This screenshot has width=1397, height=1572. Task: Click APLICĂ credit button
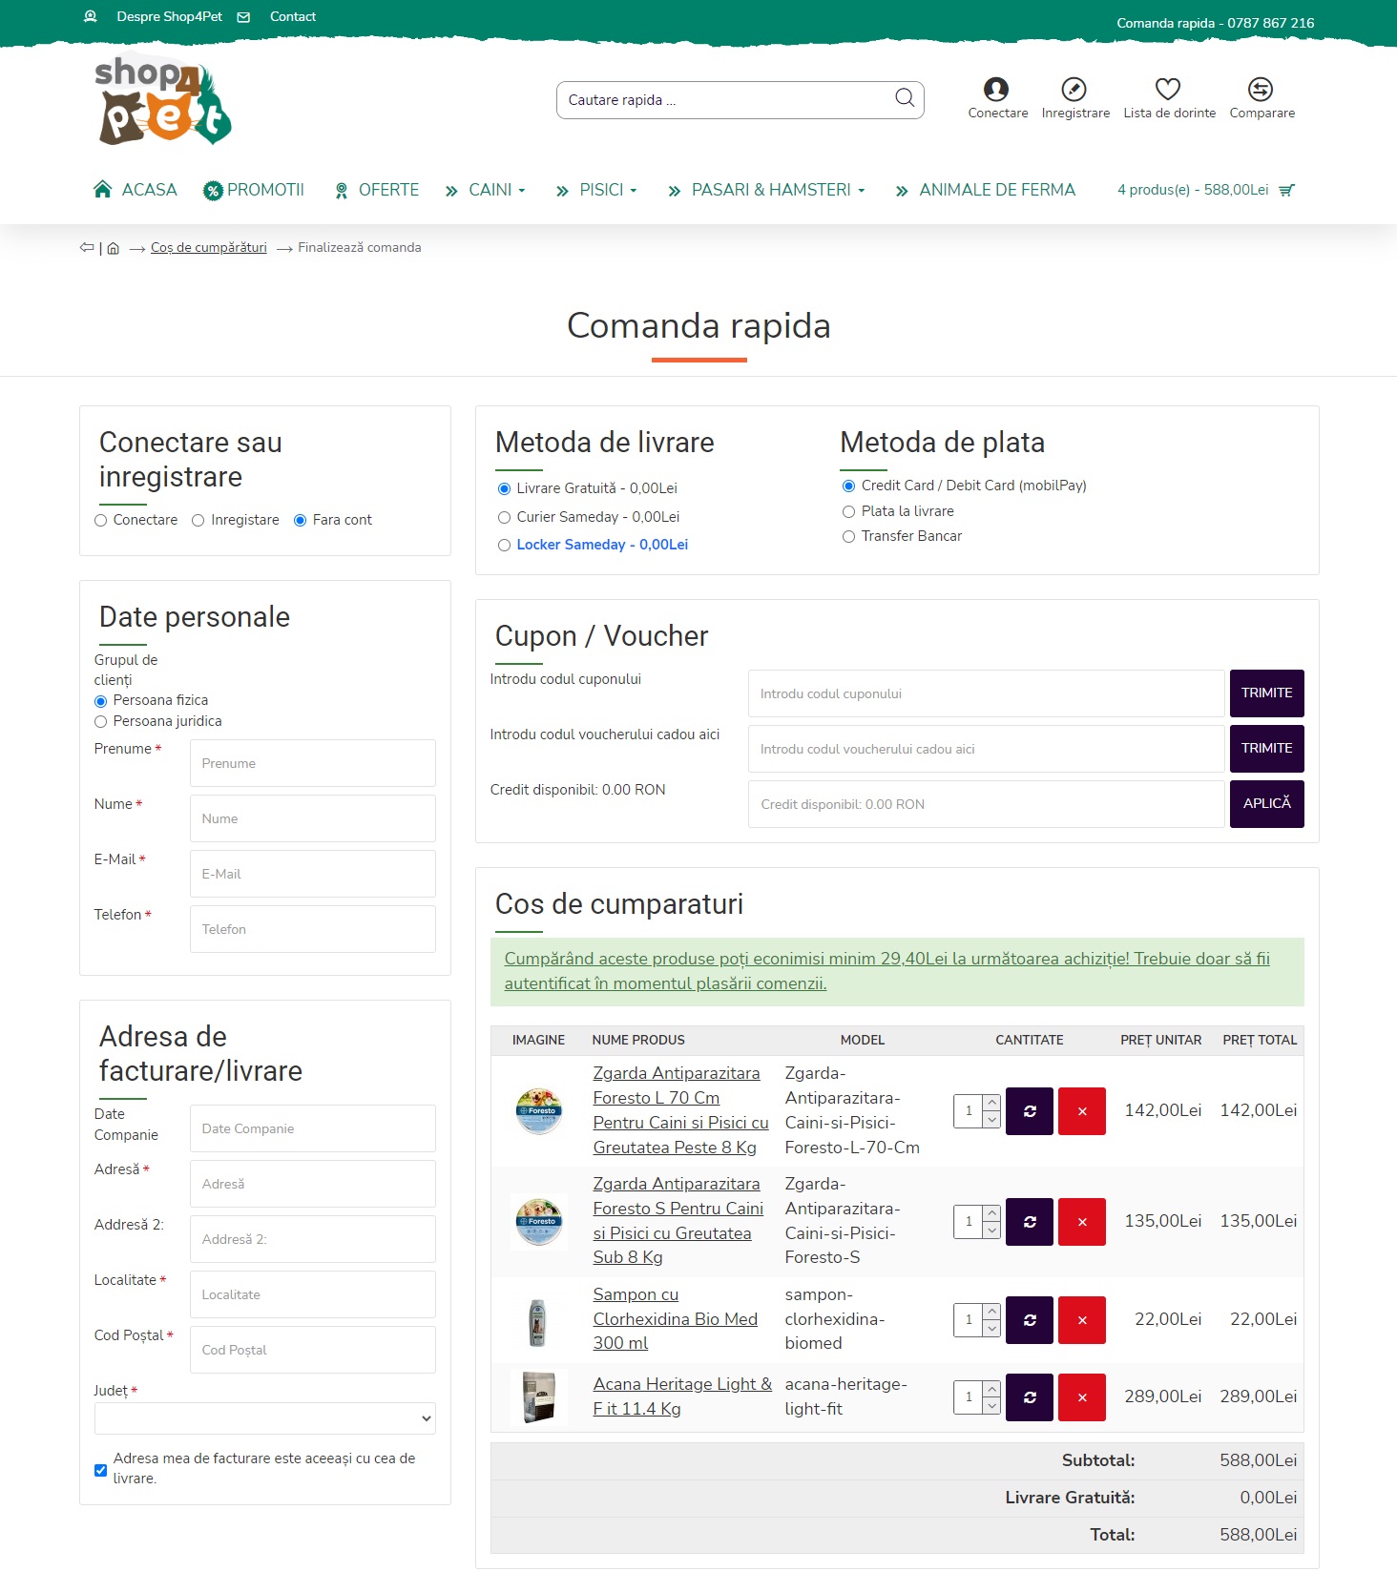point(1266,804)
